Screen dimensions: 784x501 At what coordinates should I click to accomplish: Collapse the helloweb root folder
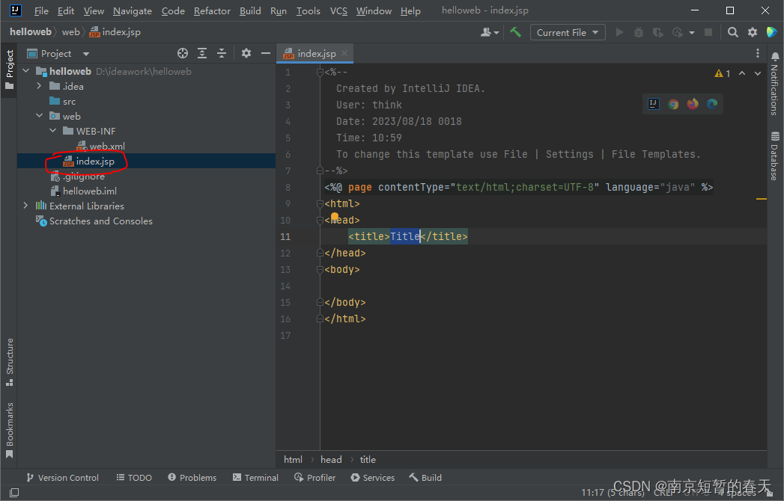click(x=26, y=72)
